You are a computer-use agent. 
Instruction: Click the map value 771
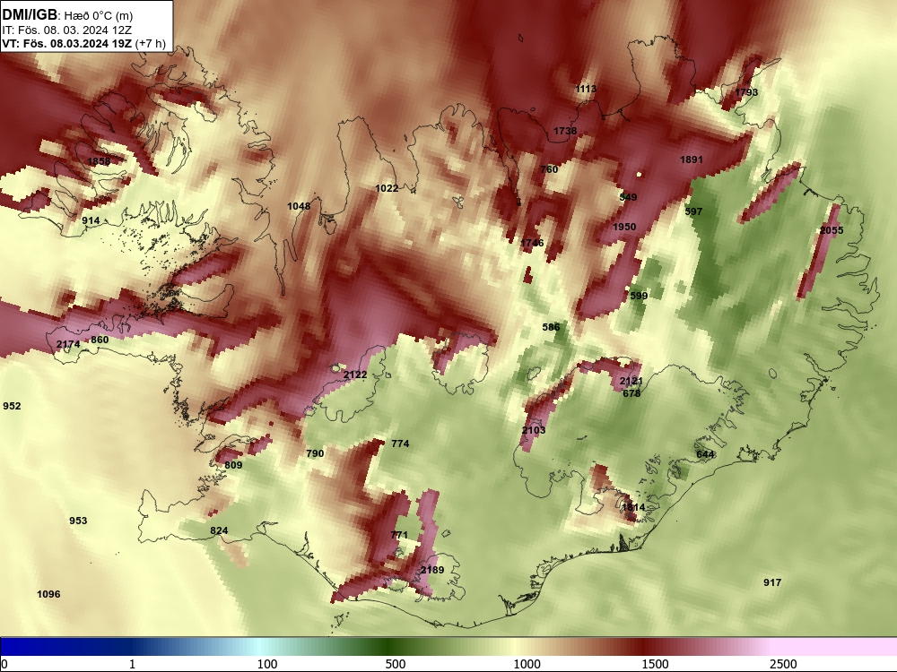pos(399,535)
